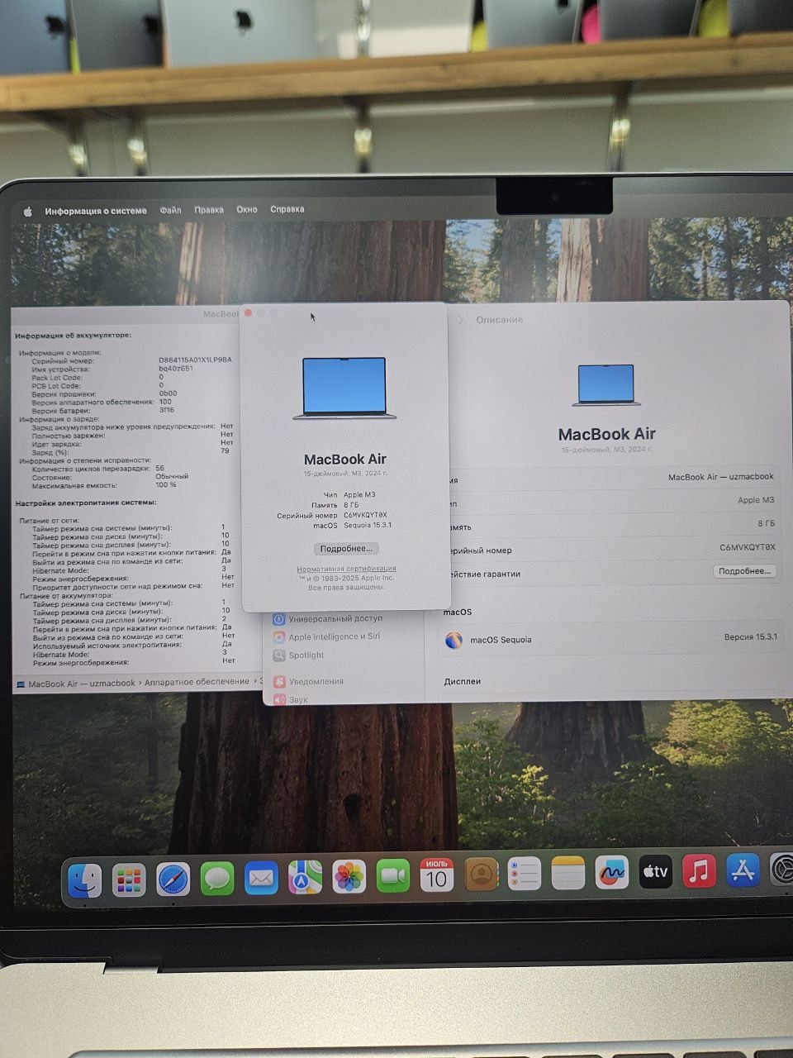Open the Apple menu logo
Image resolution: width=793 pixels, height=1058 pixels.
tap(27, 211)
